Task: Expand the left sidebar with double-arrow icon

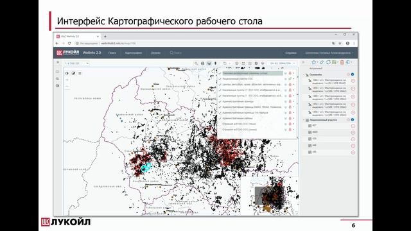Action: tap(58, 62)
